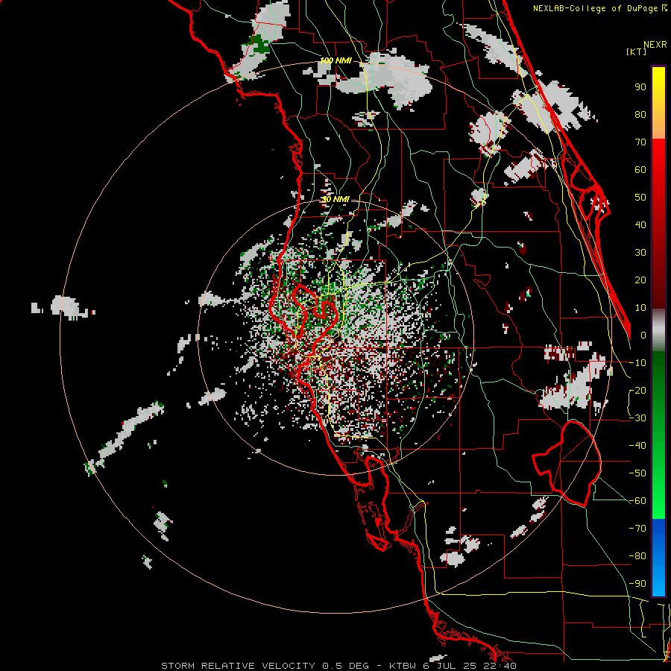Click the Storm Relative Velocity caption text
This screenshot has width=671, height=671.
click(338, 666)
